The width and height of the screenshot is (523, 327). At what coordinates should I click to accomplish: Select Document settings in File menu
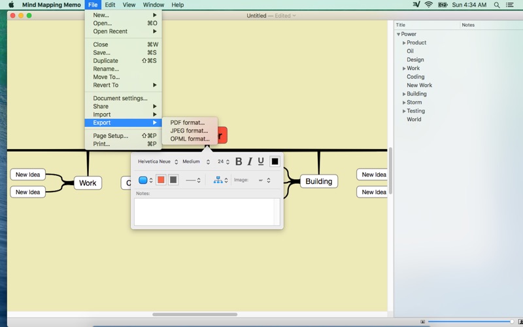click(123, 98)
